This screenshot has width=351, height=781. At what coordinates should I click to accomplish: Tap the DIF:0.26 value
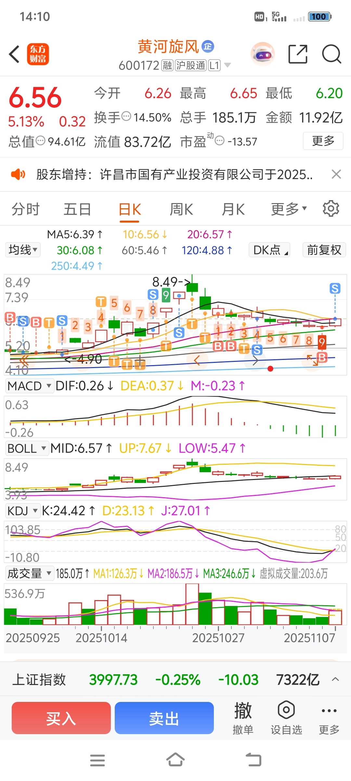point(84,386)
